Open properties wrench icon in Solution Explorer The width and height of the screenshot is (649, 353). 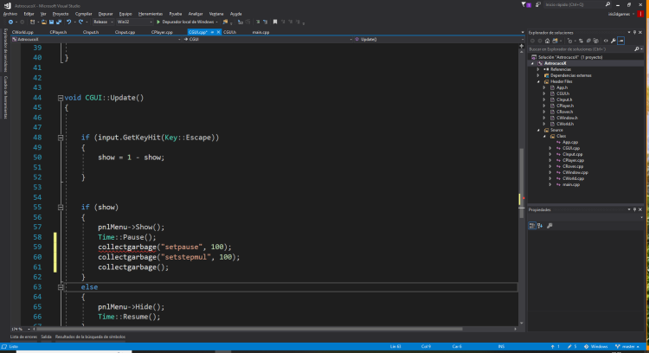pos(614,40)
